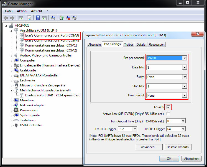
Task: Click the Forward arrow toolbar icon
Action: (12, 18)
